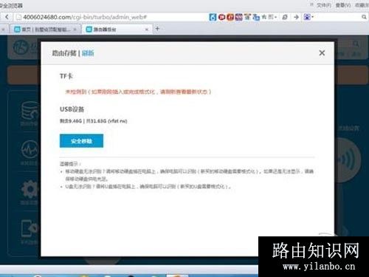Click the blue translate extension icon
Image resolution: width=369 pixels, height=277 pixels.
pos(256,17)
